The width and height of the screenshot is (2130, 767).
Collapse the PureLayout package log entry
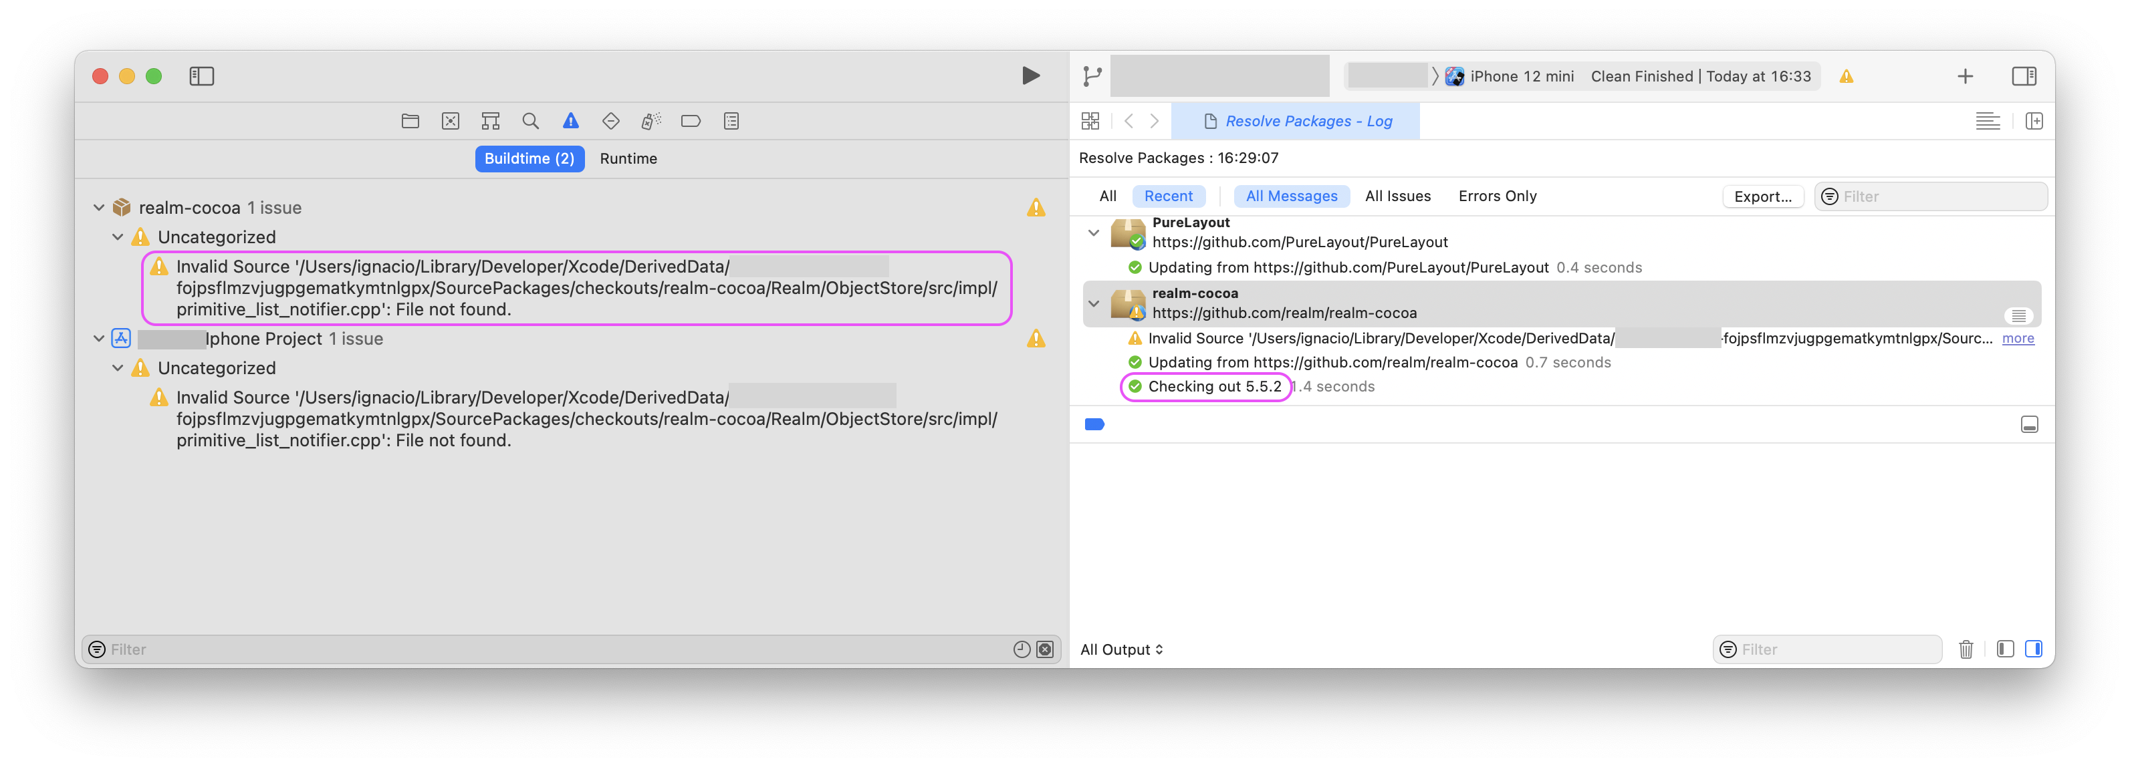click(1093, 233)
